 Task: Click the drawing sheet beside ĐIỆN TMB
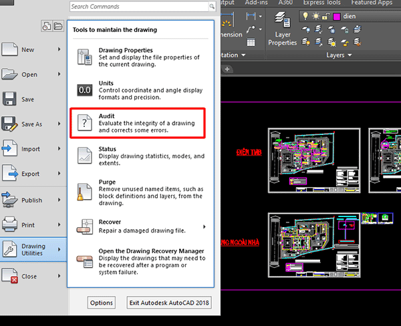coord(314,160)
